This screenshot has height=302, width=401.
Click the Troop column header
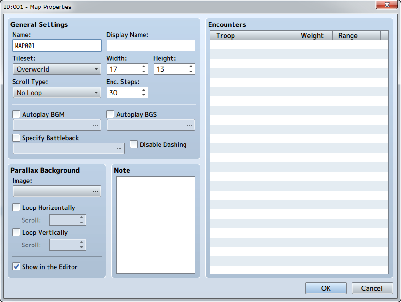tap(252, 35)
